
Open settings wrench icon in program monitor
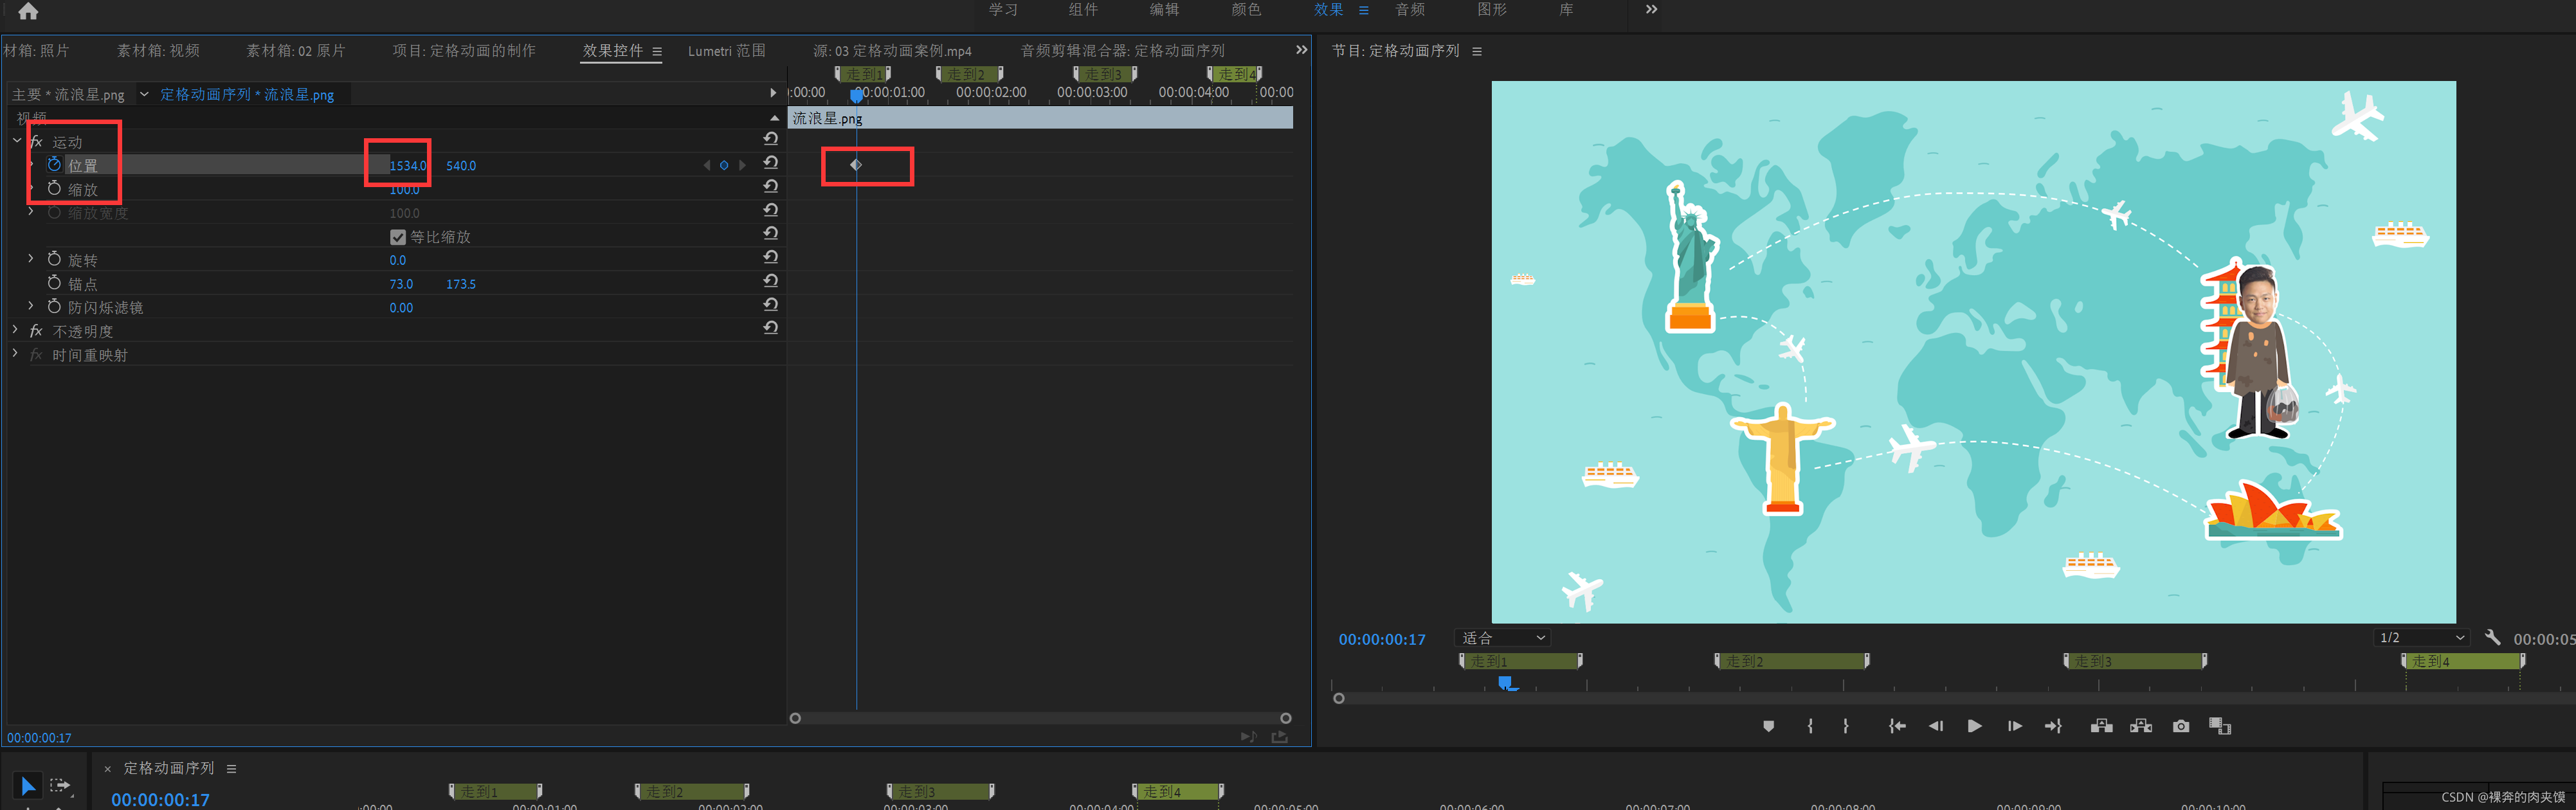pos(2492,637)
